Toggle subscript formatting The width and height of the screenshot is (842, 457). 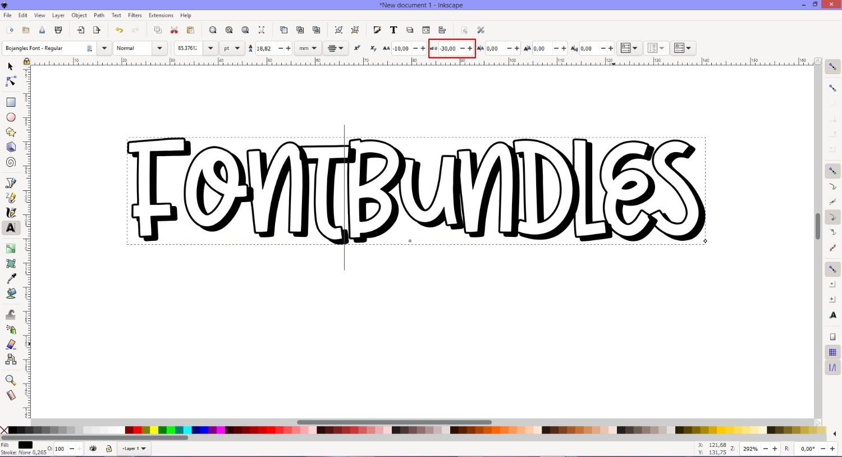(x=373, y=48)
